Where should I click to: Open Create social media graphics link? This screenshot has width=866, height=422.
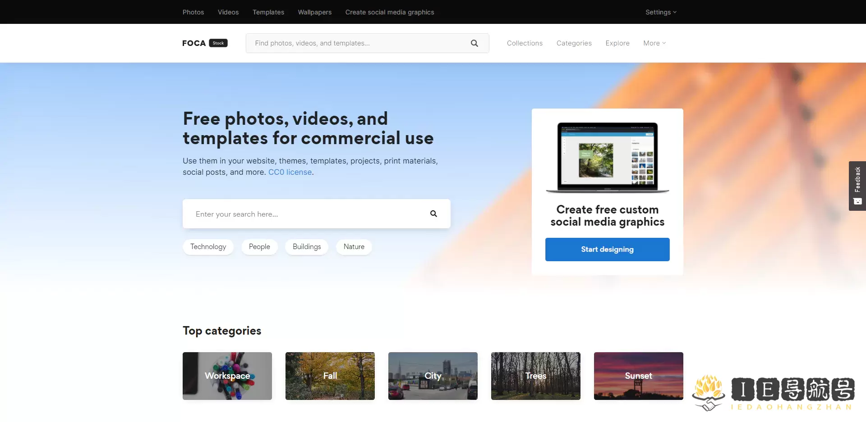point(390,12)
